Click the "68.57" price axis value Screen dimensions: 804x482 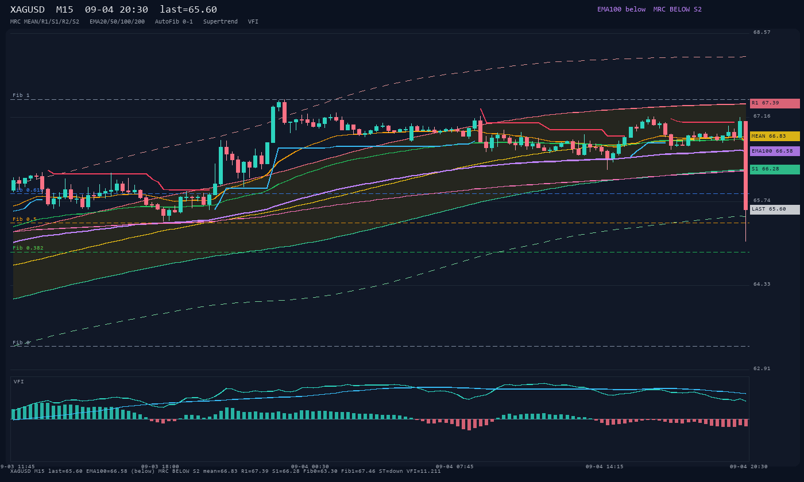click(x=762, y=33)
